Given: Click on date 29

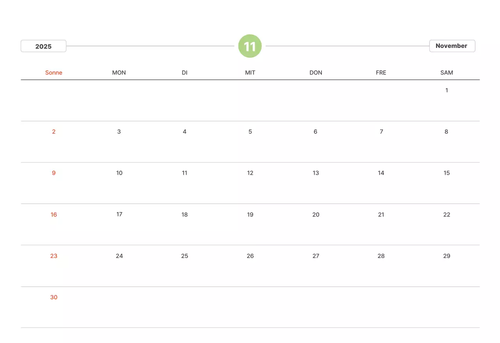Looking at the screenshot, I should click(x=446, y=256).
